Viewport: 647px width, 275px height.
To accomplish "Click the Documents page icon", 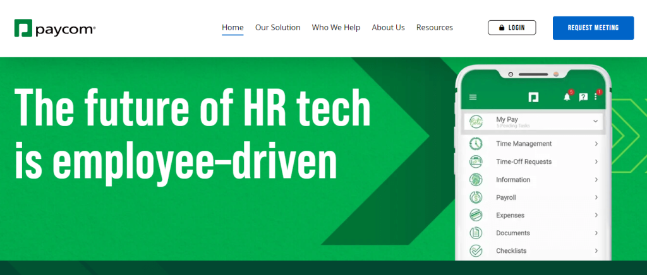I will [x=476, y=233].
